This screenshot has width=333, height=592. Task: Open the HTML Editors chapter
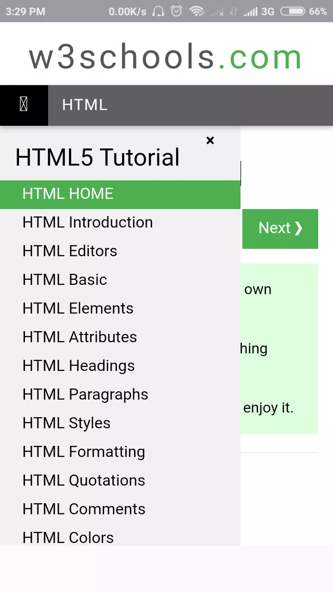pos(120,252)
